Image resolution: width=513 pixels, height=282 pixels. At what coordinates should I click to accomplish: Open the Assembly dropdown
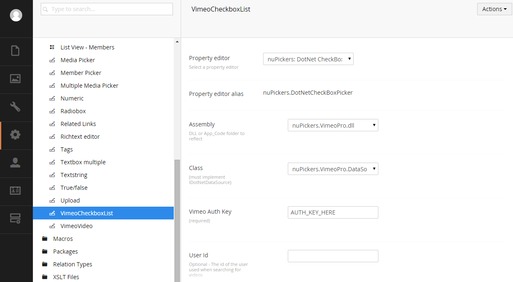(333, 126)
